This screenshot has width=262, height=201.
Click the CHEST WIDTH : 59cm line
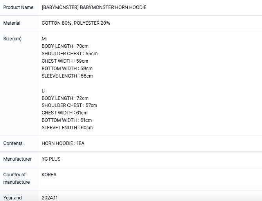point(65,61)
